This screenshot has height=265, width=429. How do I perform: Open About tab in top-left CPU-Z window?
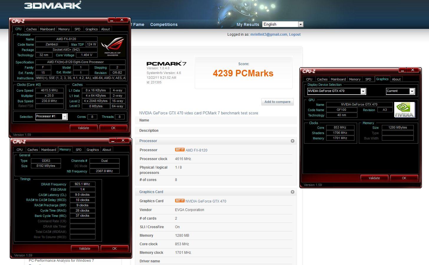click(x=105, y=29)
